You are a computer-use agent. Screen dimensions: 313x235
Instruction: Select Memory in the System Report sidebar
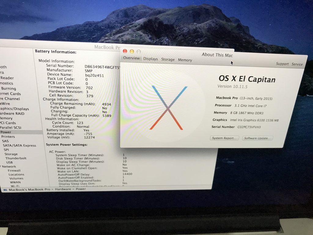click(x=6, y=118)
